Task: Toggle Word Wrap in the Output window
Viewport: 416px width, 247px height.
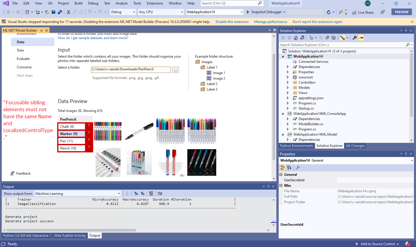Action: tap(160, 193)
